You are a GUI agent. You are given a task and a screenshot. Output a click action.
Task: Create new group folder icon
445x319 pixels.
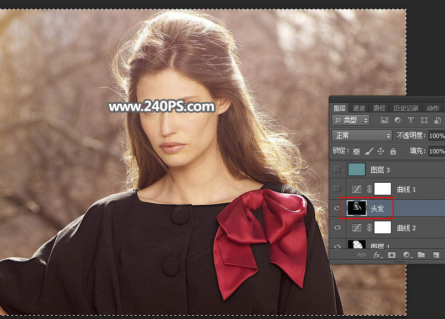point(421,255)
